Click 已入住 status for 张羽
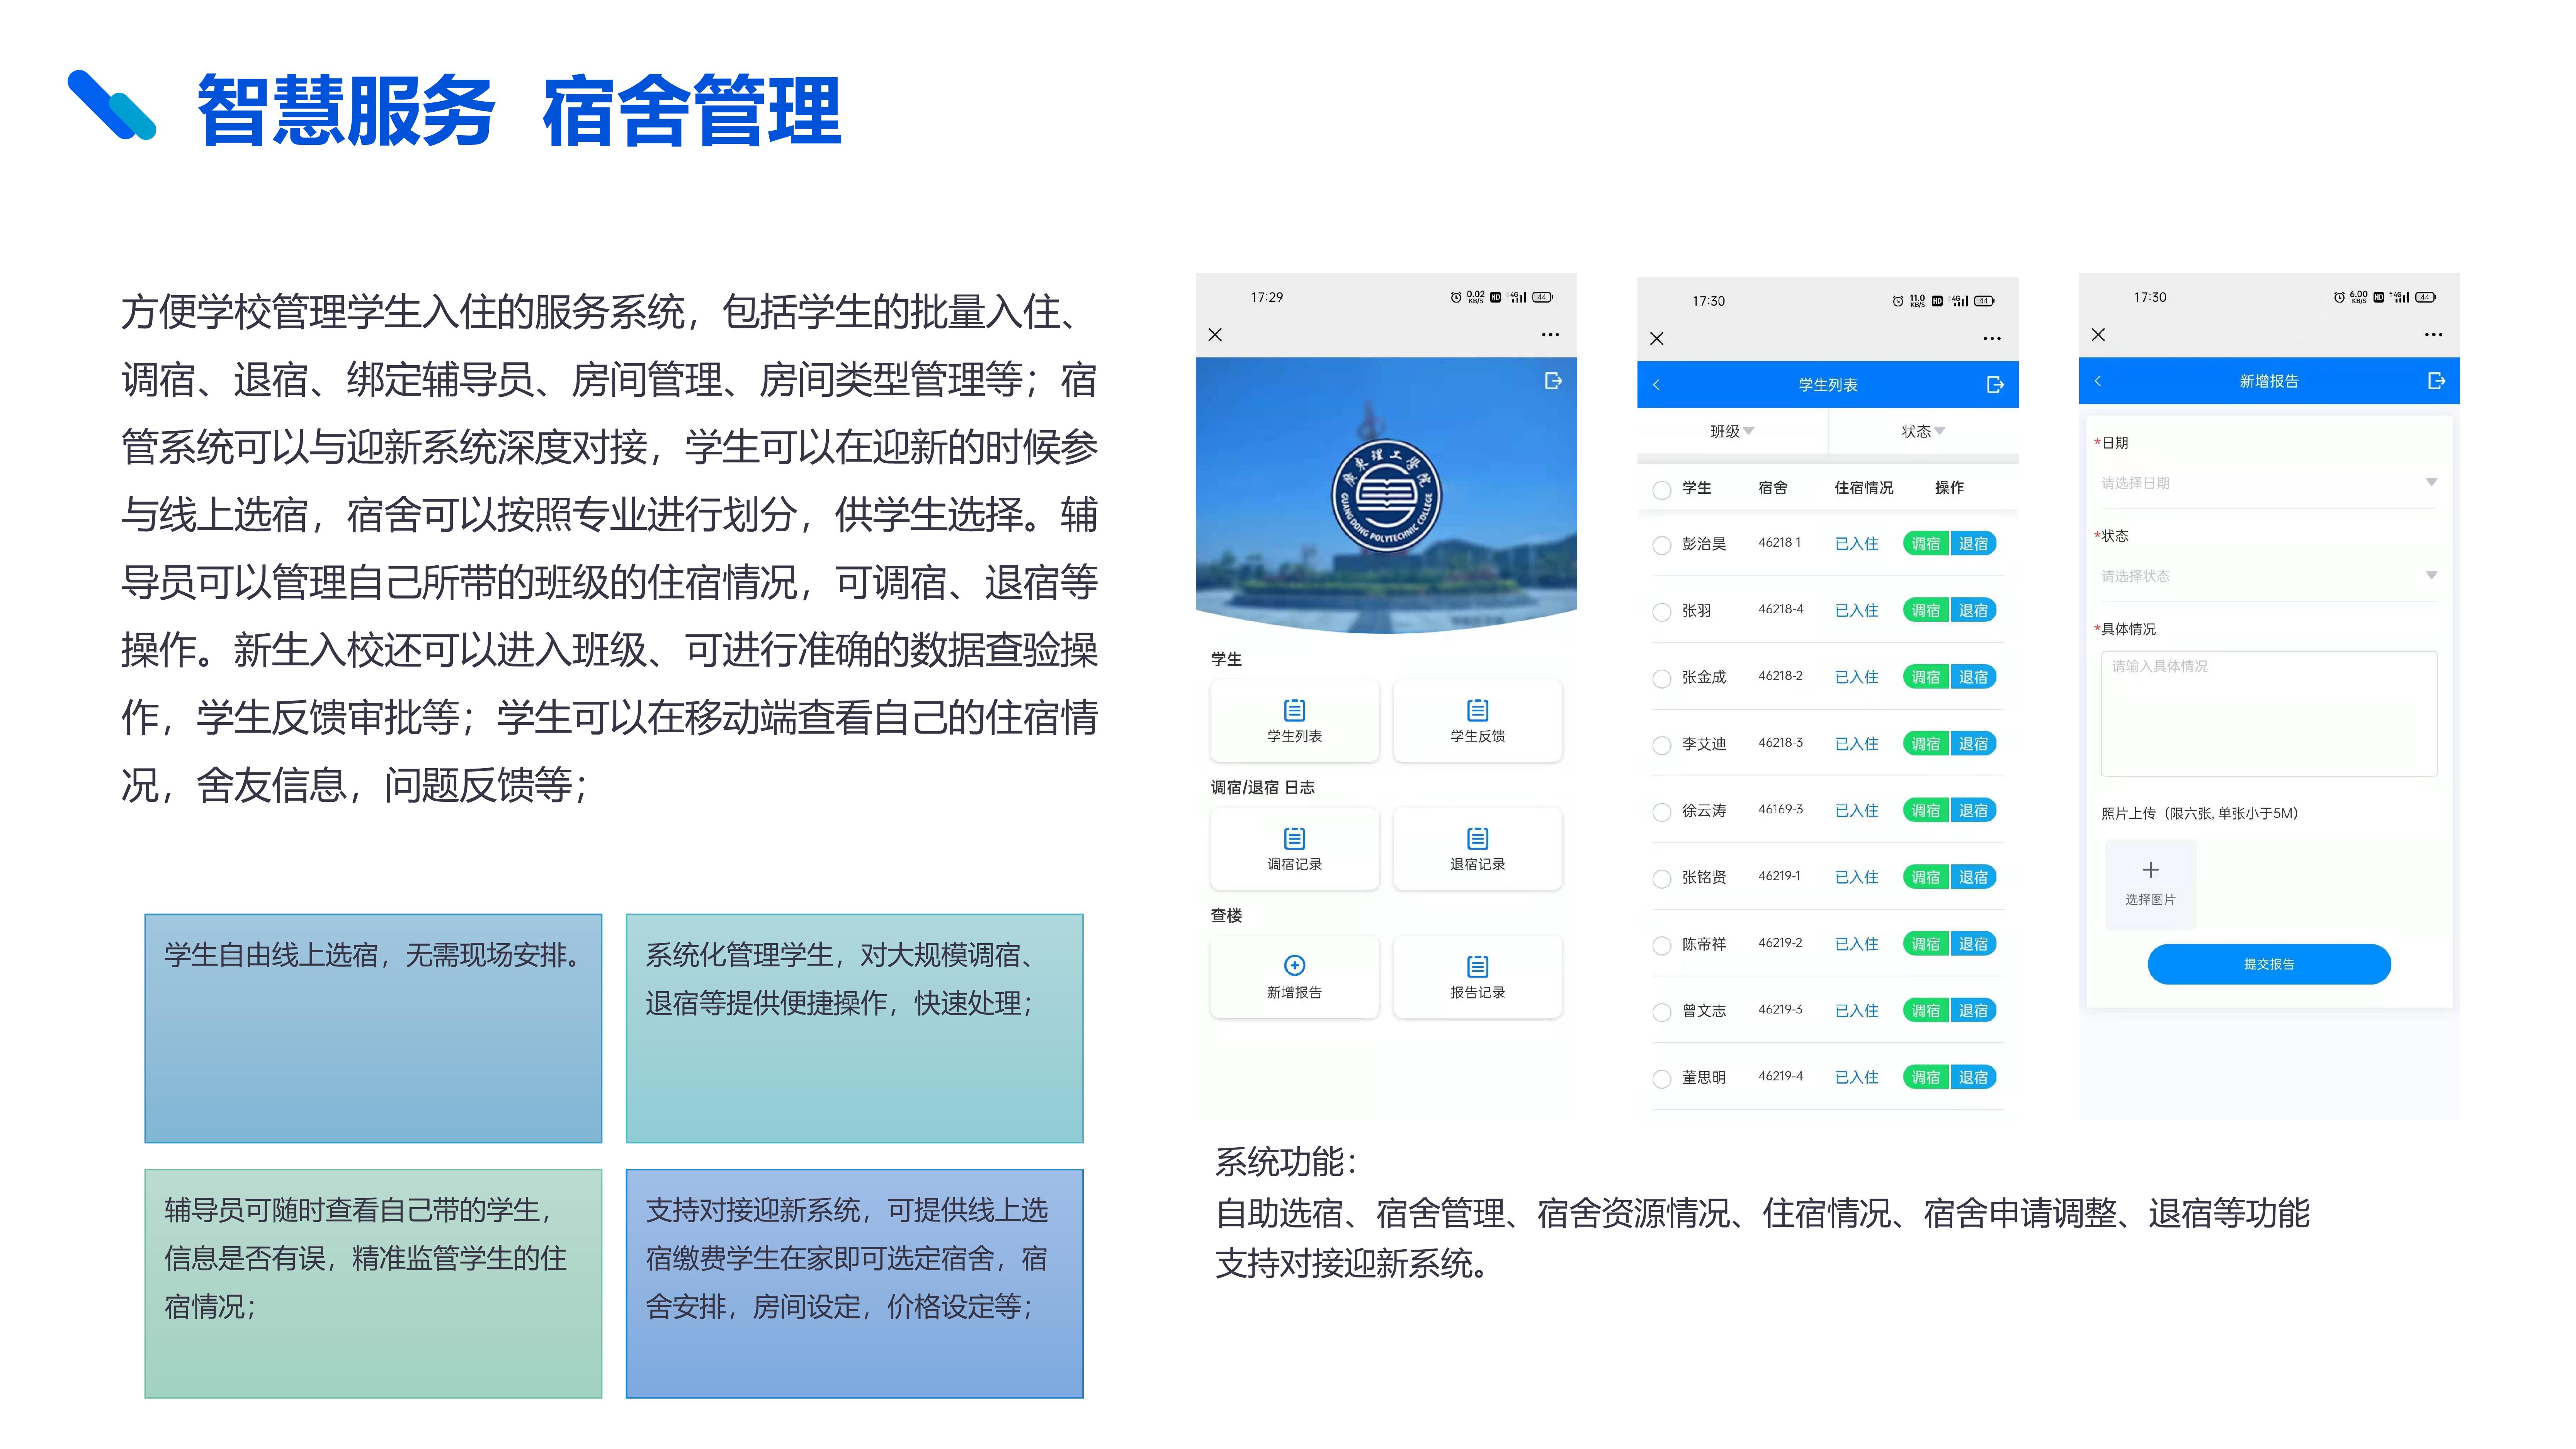Screen dimensions: 2576x1449 click(x=1856, y=610)
